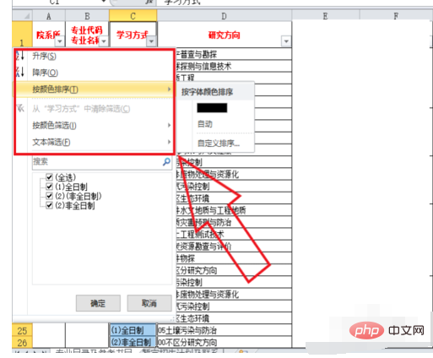Click the ascending sort A-Z icon
Screen dimensions: 433x358
pyautogui.click(x=20, y=56)
